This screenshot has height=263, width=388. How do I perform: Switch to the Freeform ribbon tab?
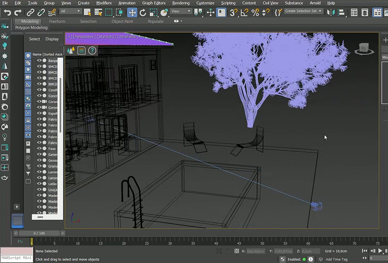pyautogui.click(x=57, y=21)
